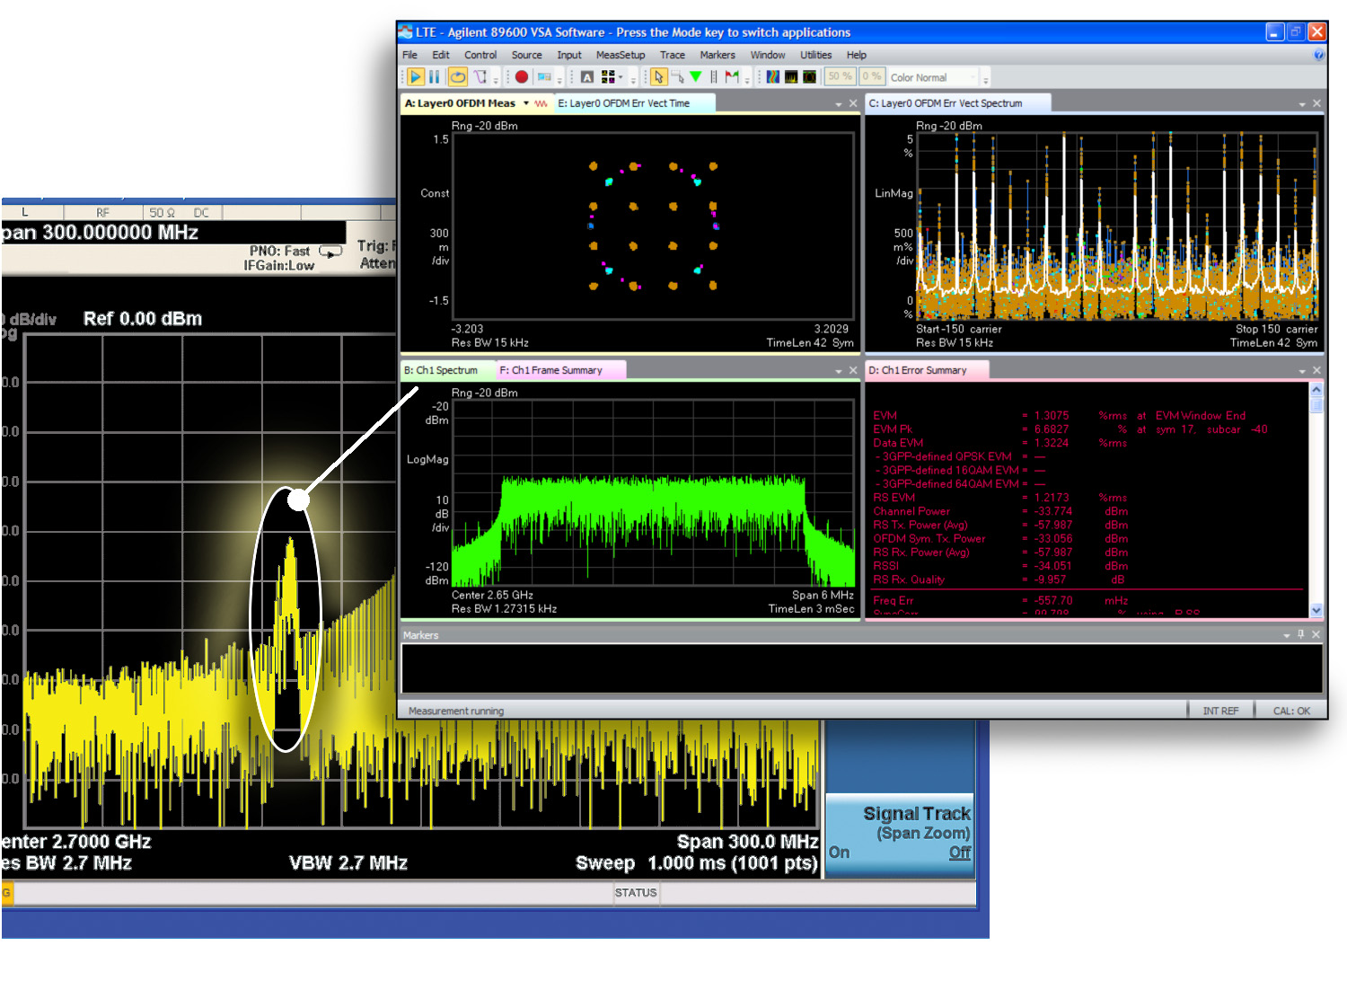Open the MeasSetup menu

click(620, 55)
